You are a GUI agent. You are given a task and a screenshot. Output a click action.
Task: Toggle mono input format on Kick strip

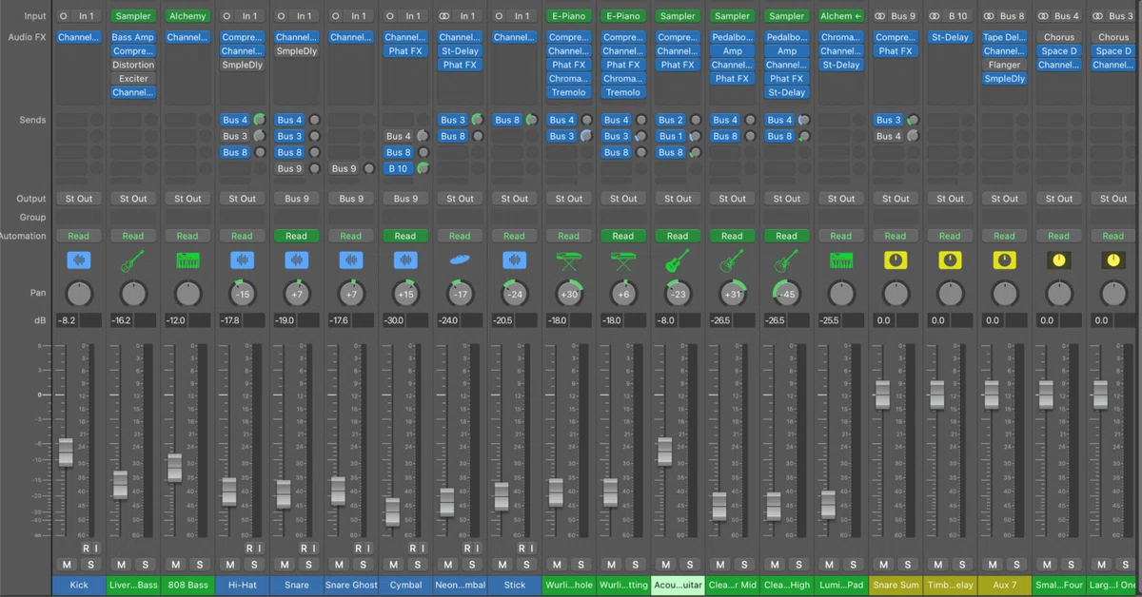(64, 16)
